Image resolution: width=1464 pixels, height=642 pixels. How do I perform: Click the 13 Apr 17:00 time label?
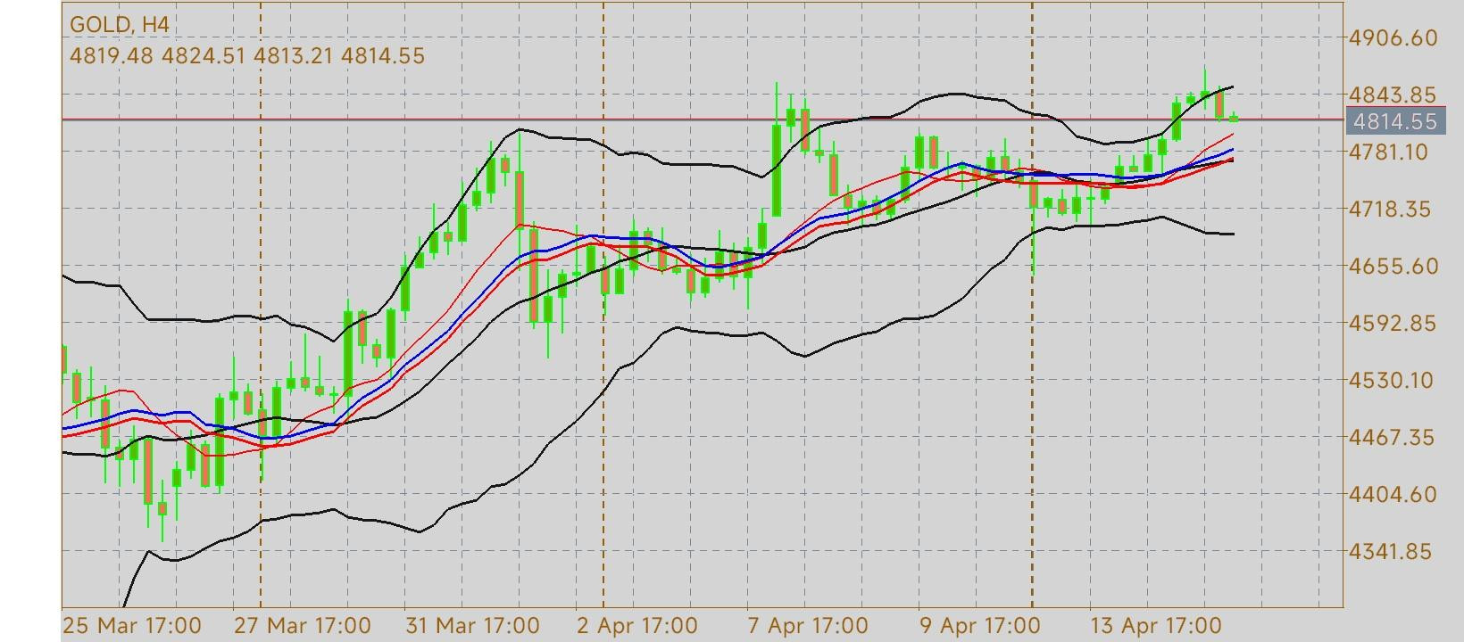[x=1156, y=625]
